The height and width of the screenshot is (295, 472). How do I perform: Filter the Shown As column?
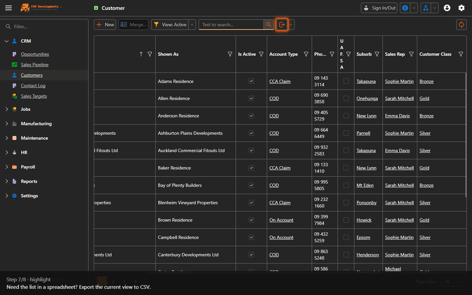click(x=230, y=54)
